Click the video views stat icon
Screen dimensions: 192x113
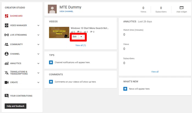pos(72,32)
